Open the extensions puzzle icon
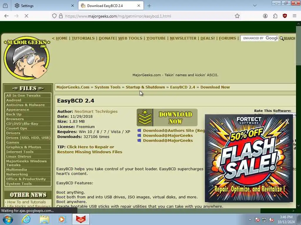Screen dimensions: 301x225 (x=275, y=16)
